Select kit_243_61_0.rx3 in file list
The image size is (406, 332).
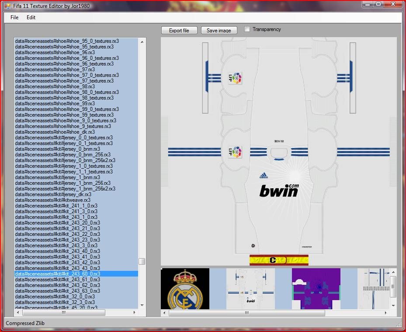[x=58, y=280]
